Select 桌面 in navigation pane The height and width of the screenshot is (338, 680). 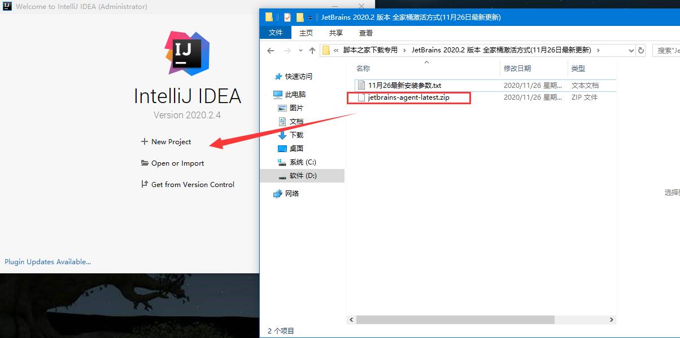point(297,149)
